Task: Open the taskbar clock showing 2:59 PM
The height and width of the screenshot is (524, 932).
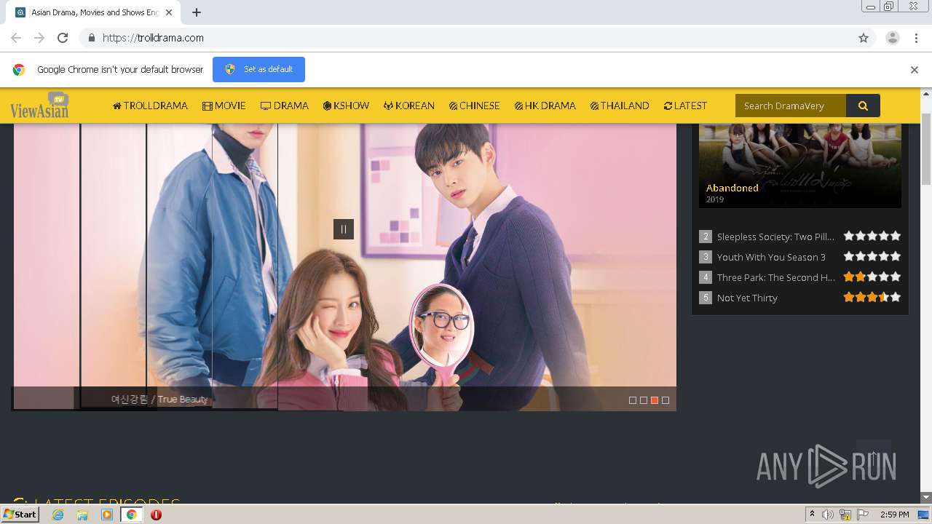Action: click(x=894, y=515)
